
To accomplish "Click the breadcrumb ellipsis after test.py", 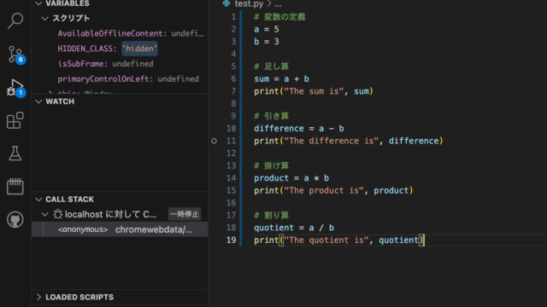I will (x=278, y=4).
